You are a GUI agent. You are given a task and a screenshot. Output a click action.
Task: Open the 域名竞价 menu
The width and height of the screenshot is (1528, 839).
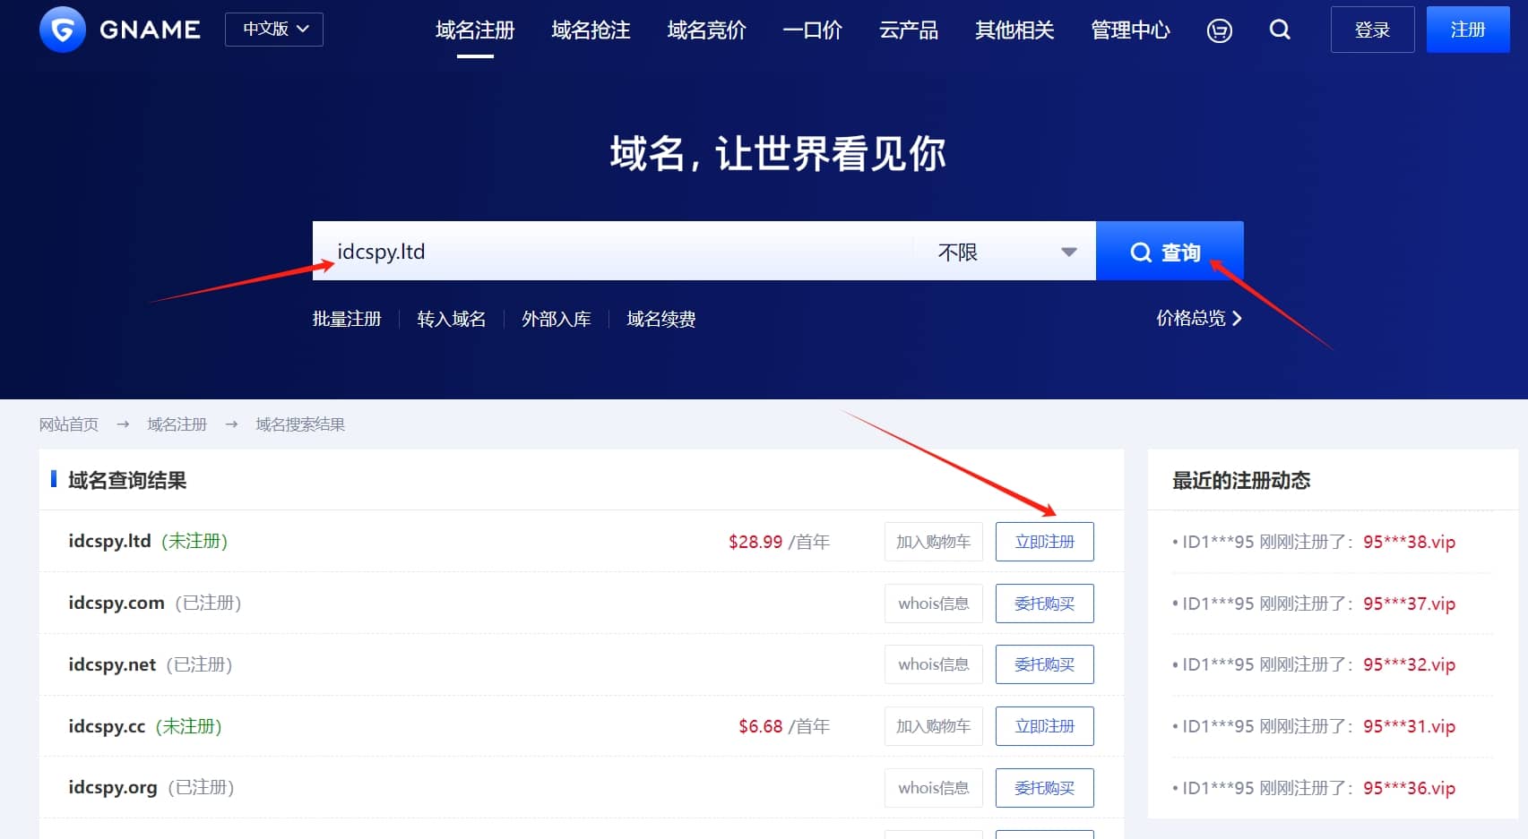(x=706, y=30)
